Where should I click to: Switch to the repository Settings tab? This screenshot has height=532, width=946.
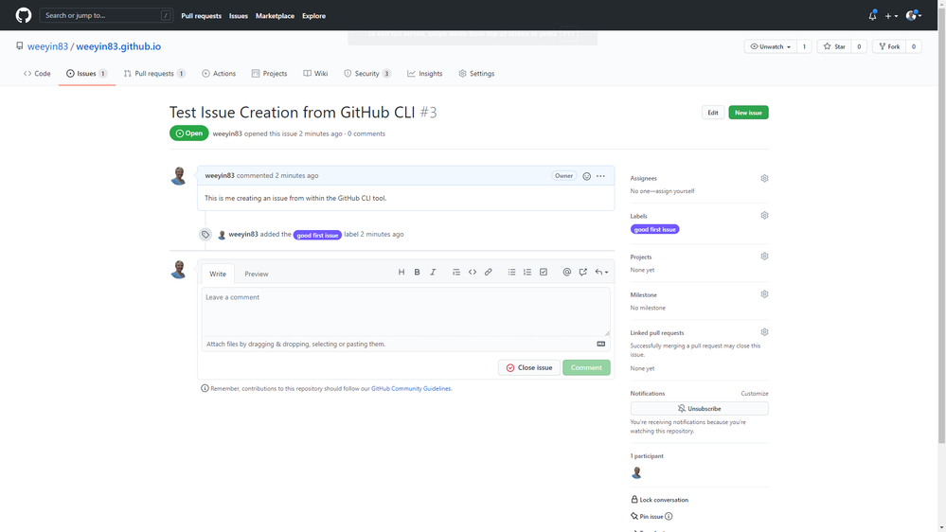(476, 74)
